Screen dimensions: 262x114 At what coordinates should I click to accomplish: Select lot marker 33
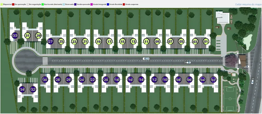pyautogui.click(x=15, y=35)
